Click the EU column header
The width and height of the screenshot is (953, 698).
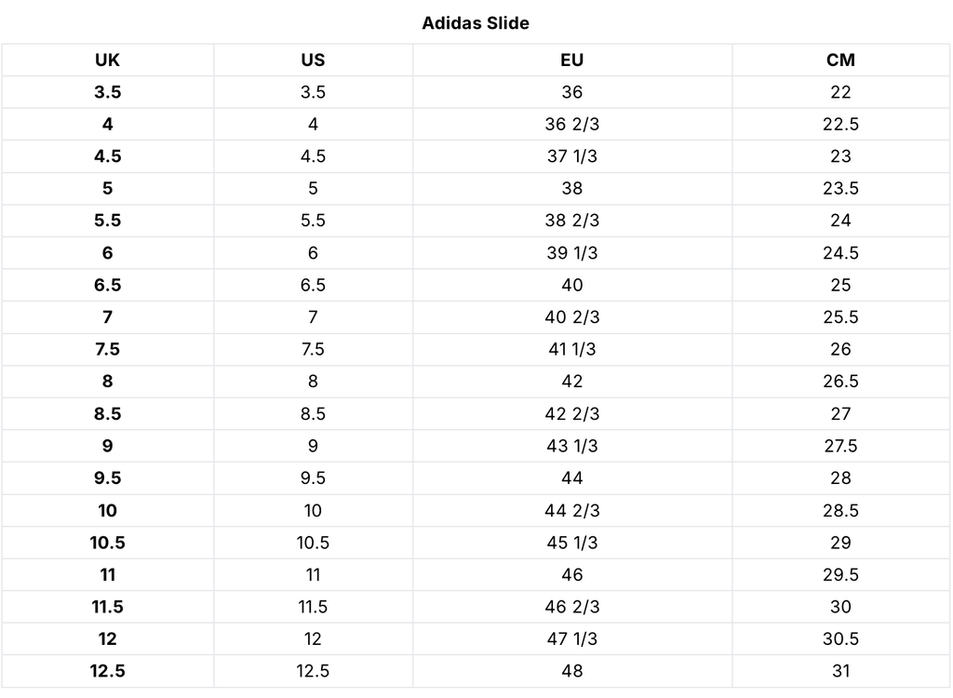571,60
